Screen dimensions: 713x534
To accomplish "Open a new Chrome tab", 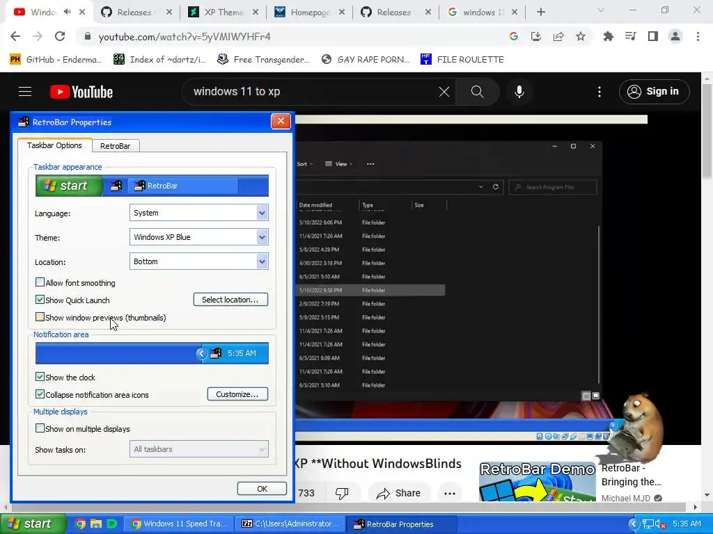I will (x=540, y=13).
